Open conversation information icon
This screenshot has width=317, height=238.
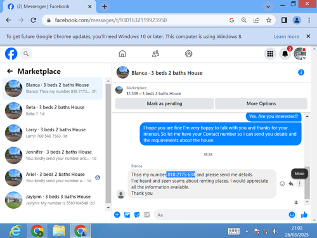tap(301, 72)
